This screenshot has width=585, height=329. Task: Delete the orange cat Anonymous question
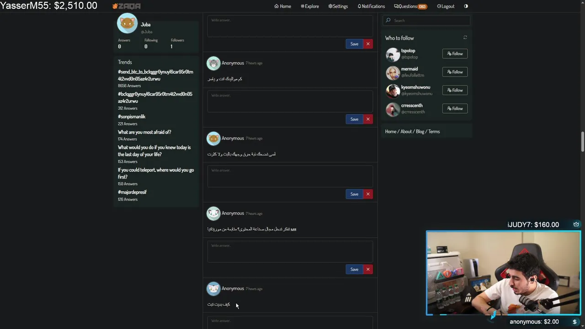(x=368, y=194)
